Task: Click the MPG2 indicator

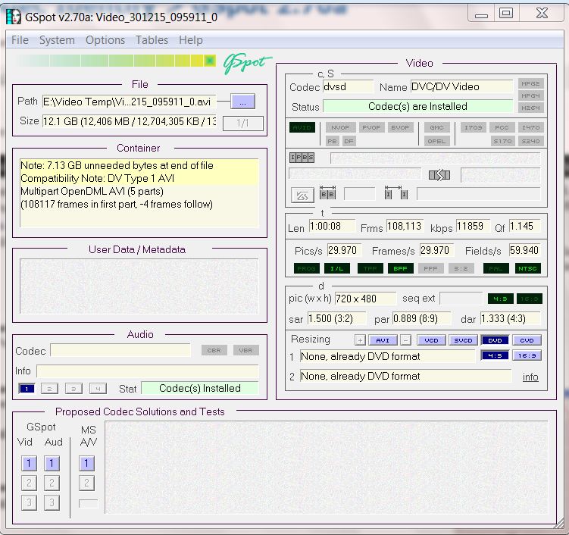Action: point(530,84)
